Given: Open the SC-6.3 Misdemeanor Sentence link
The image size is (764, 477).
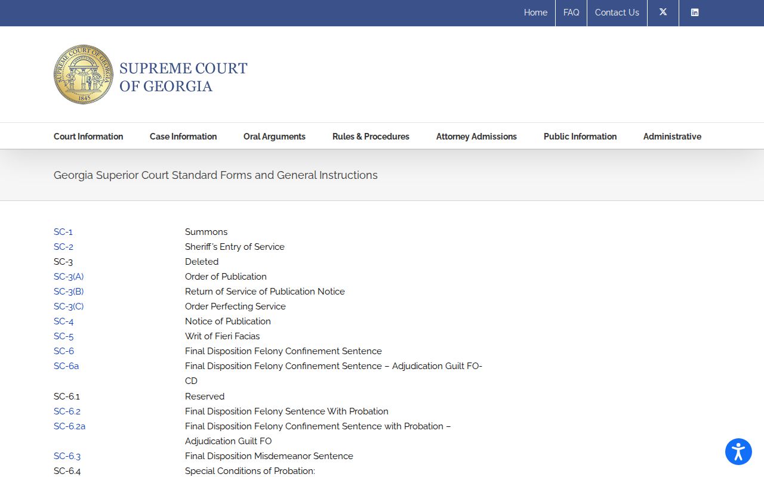Looking at the screenshot, I should [67, 456].
